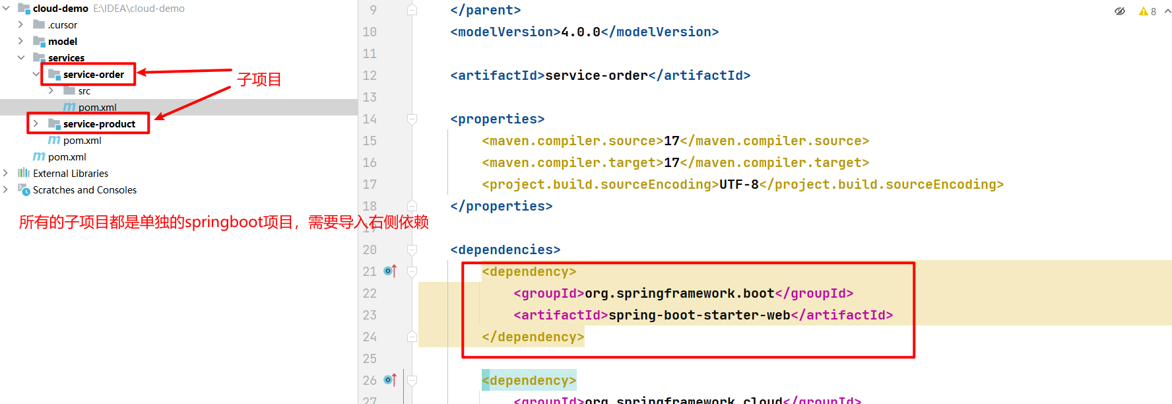
Task: Click the model module folder icon
Action: [39, 41]
